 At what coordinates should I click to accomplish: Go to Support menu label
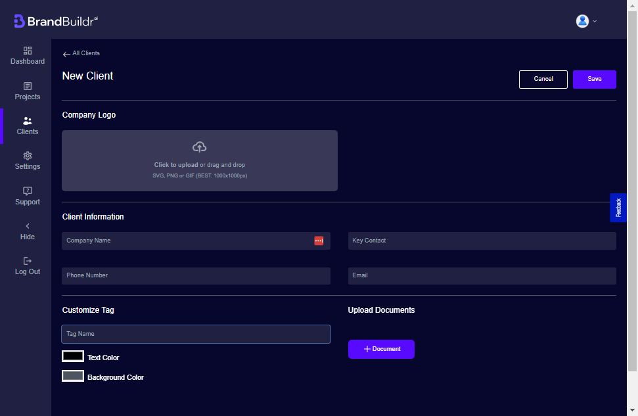click(27, 202)
